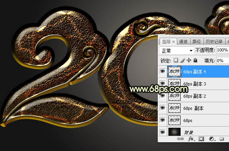Lock transparent pixels icon

(176, 60)
